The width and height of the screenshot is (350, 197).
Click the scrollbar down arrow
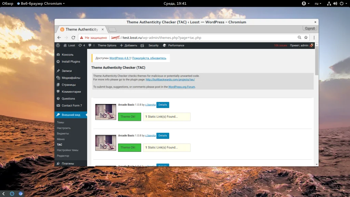pos(317,165)
